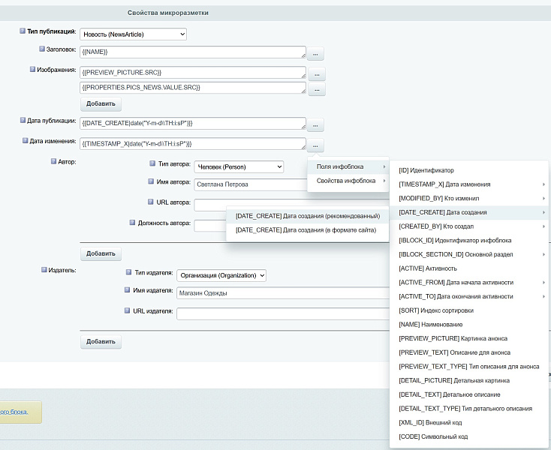Open the Тип издателя dropdown
Viewport: 551px width, 450px height.
coord(221,275)
